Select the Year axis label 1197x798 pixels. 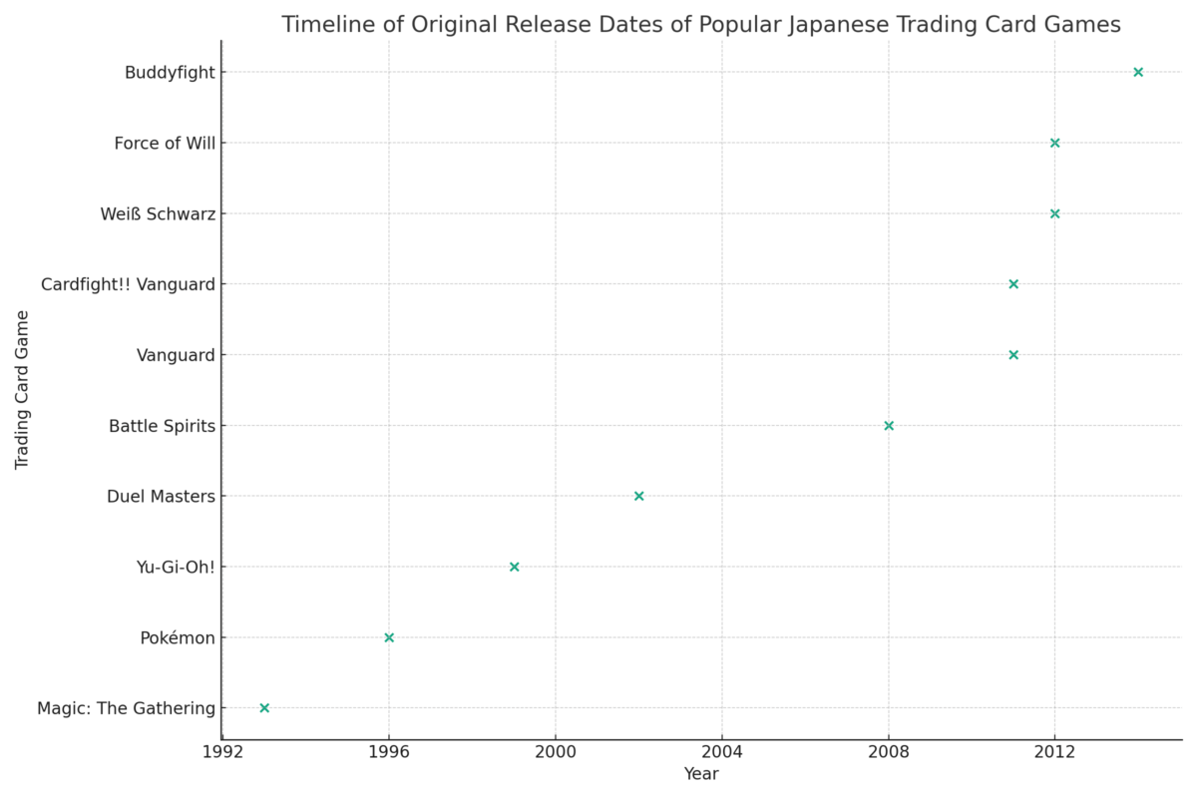coord(701,773)
